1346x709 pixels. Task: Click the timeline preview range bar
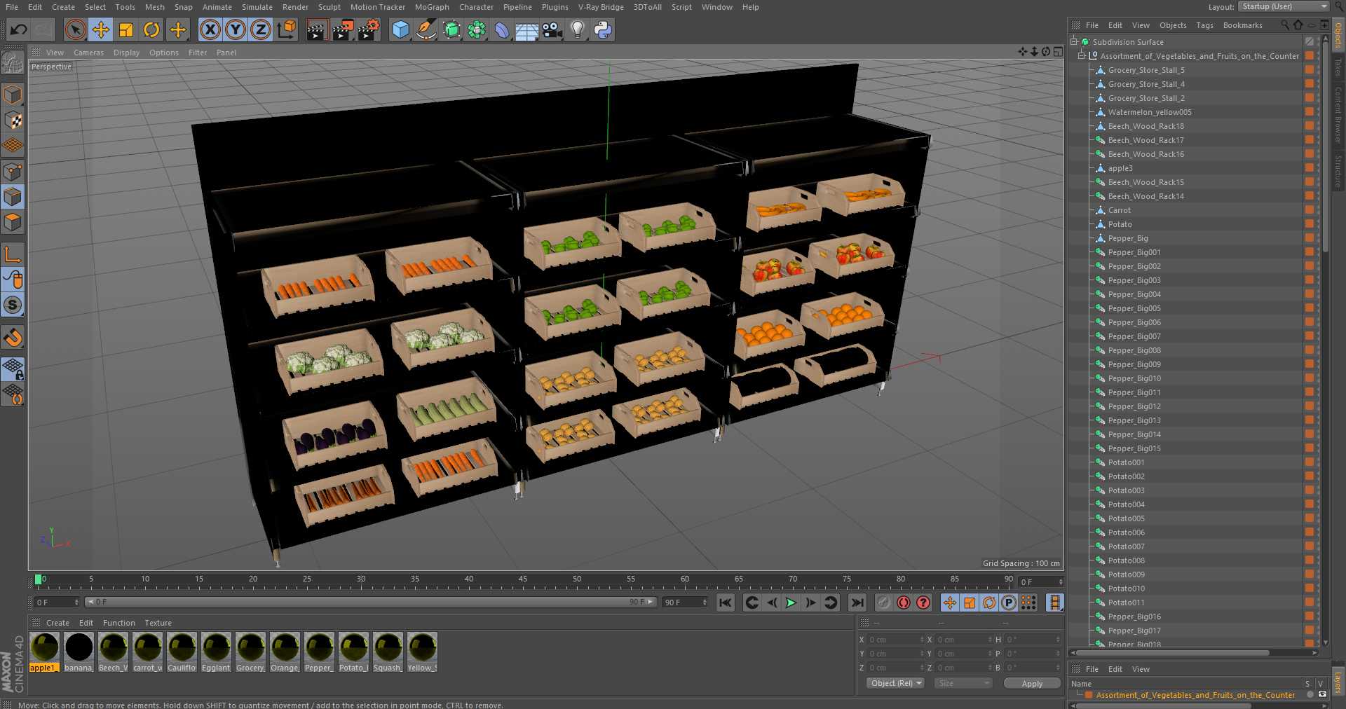[371, 602]
